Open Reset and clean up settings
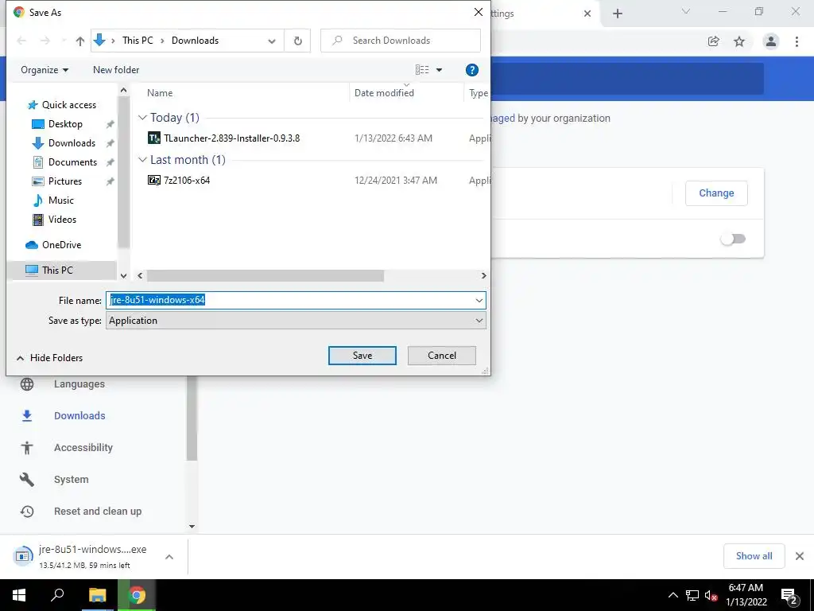This screenshot has height=611, width=814. click(x=98, y=512)
